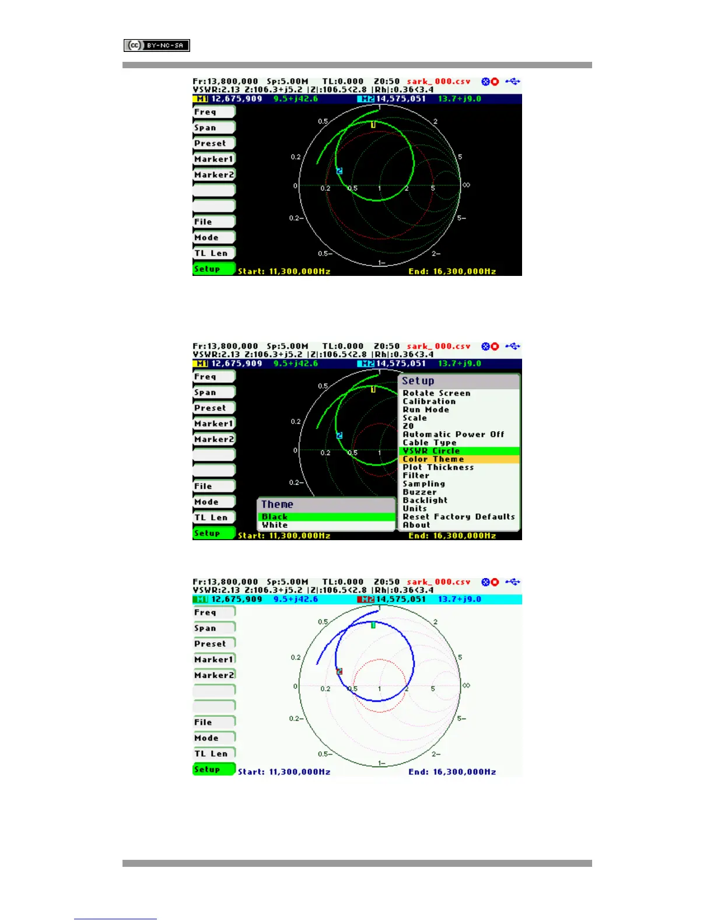Click the USB icon in the white-theme screen
The height and width of the screenshot is (924, 714).
512,582
